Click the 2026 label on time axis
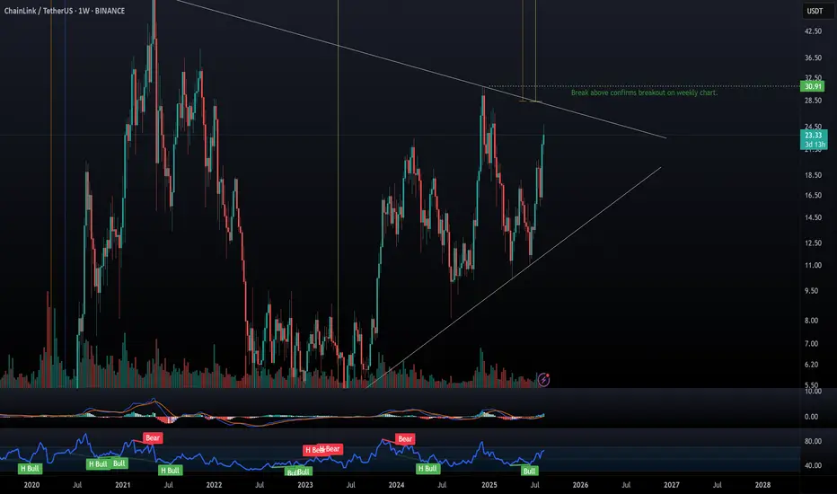This screenshot has height=494, width=837. point(580,485)
